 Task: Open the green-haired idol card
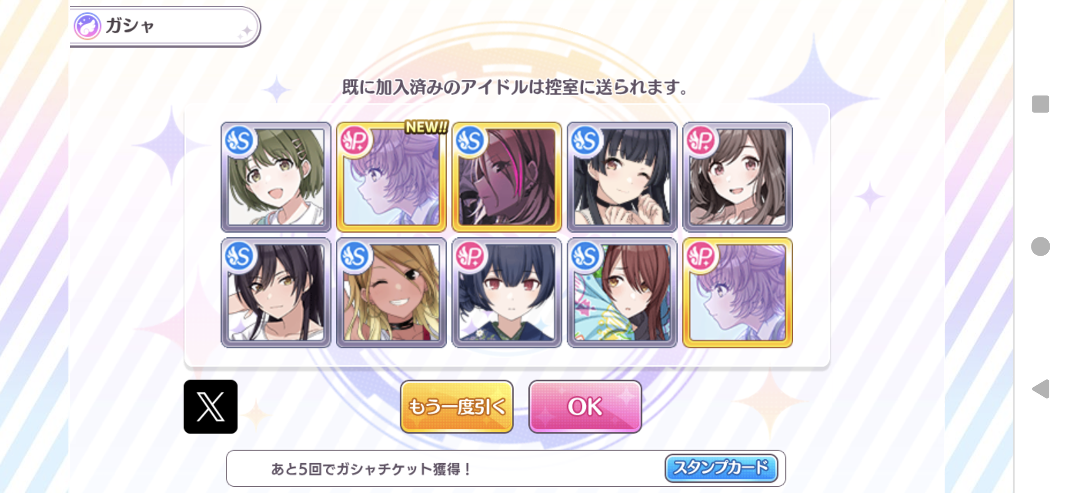(276, 177)
